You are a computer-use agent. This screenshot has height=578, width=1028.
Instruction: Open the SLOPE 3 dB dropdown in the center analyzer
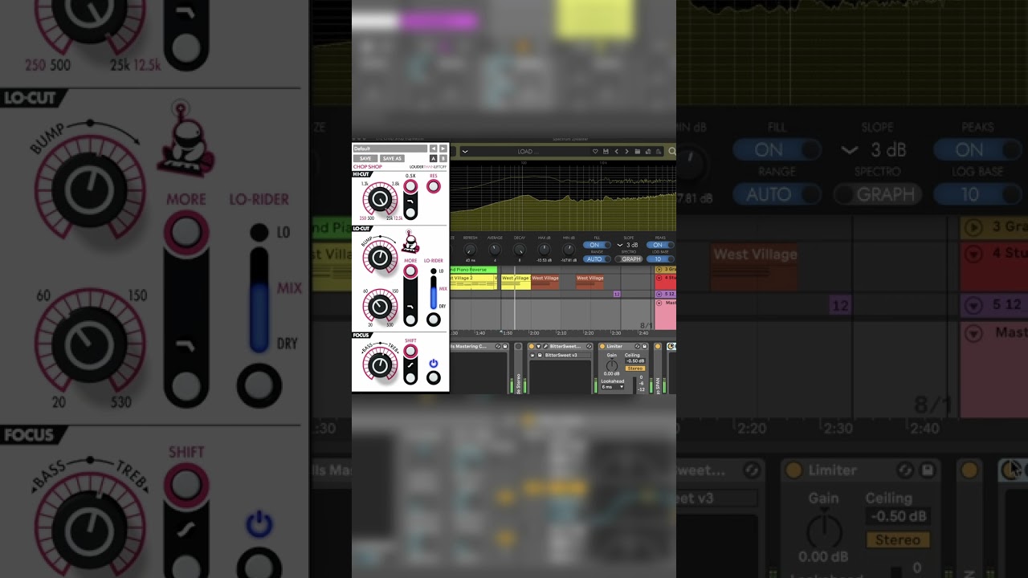(629, 245)
